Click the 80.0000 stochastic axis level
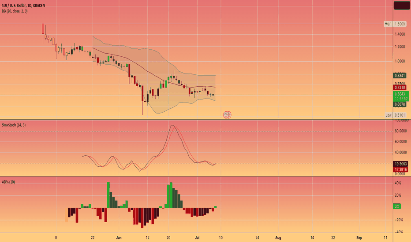Screen dimensions: 411x242 click(401, 131)
